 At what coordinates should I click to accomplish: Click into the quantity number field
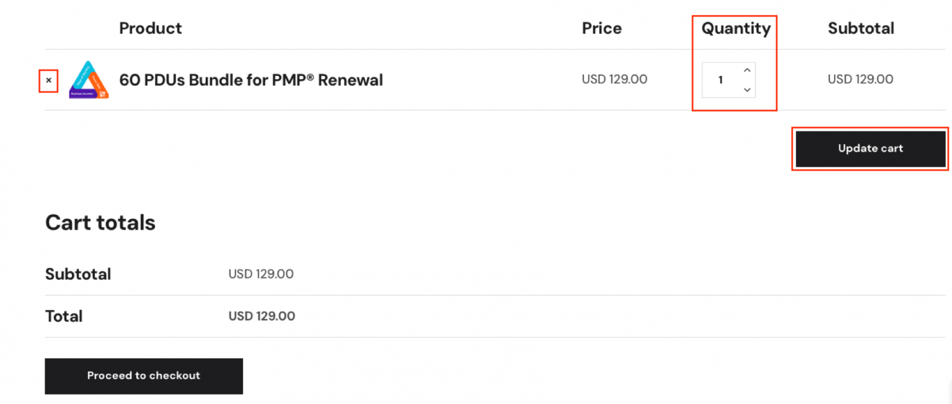coord(720,80)
